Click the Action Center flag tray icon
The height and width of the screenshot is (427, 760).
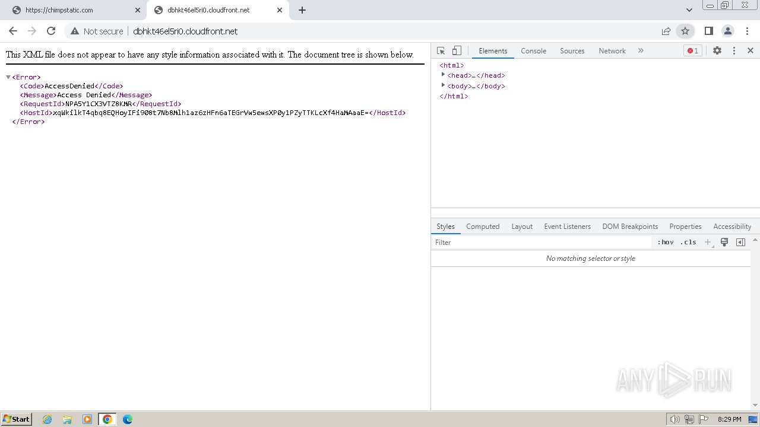703,419
